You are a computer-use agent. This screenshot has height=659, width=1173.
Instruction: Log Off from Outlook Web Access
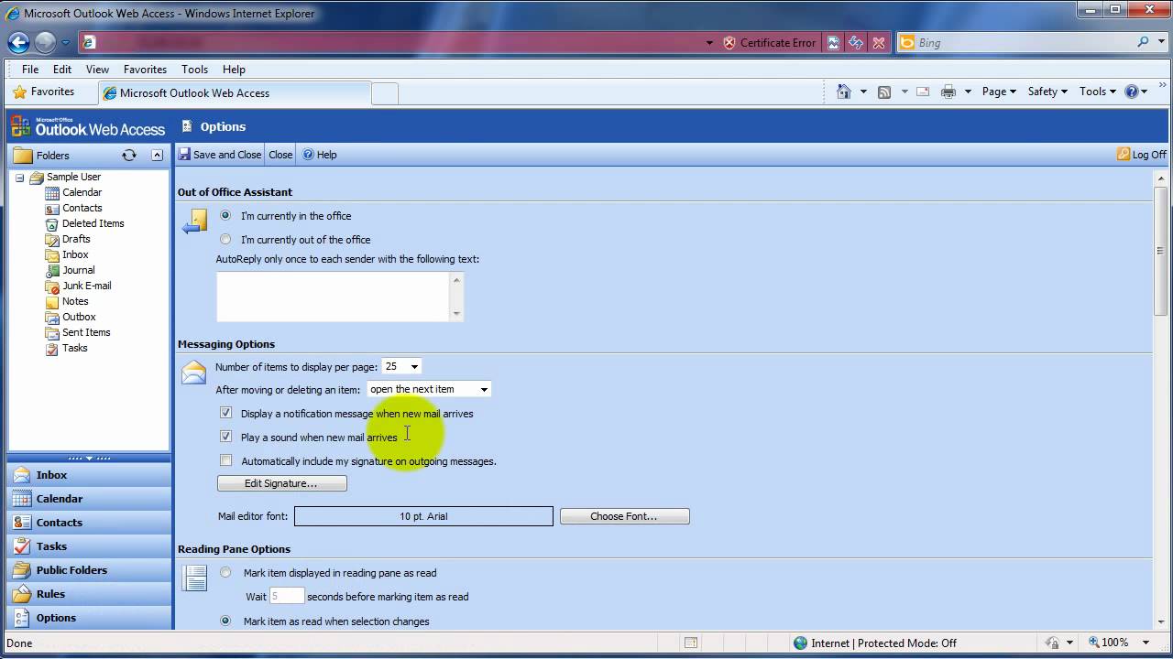[1141, 155]
